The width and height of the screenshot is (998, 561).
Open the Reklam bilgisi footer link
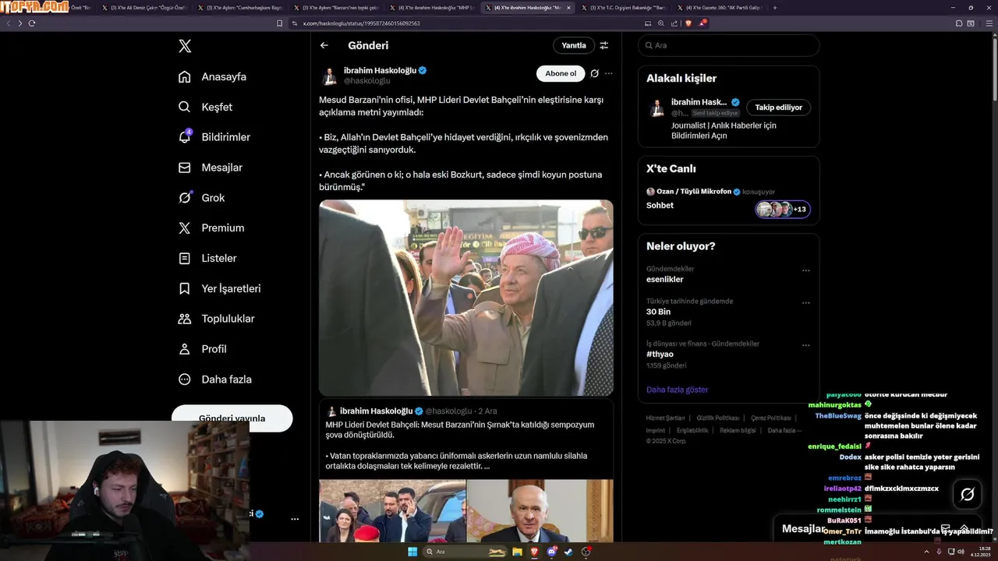[x=738, y=430]
